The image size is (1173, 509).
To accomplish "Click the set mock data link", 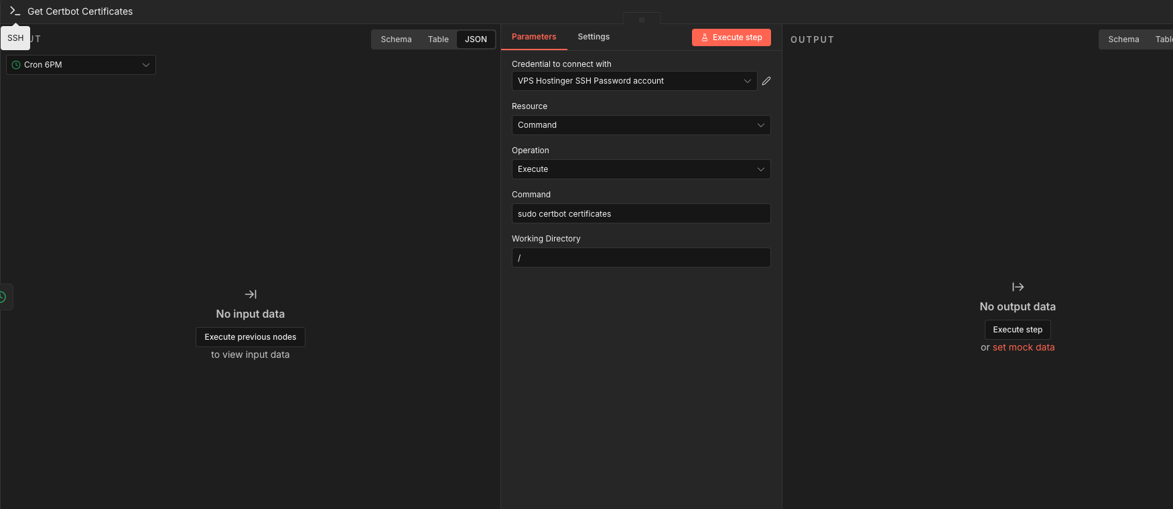I will 1024,347.
